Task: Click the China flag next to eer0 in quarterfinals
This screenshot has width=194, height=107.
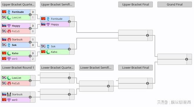Action: click(x=4, y=59)
